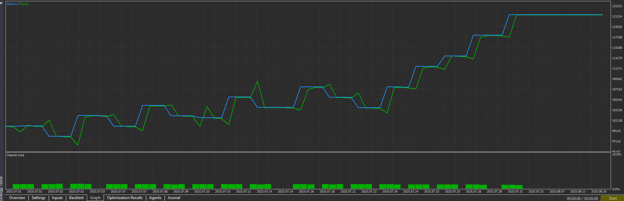Click the 123222 axis value
The image size is (624, 201).
[x=617, y=6]
